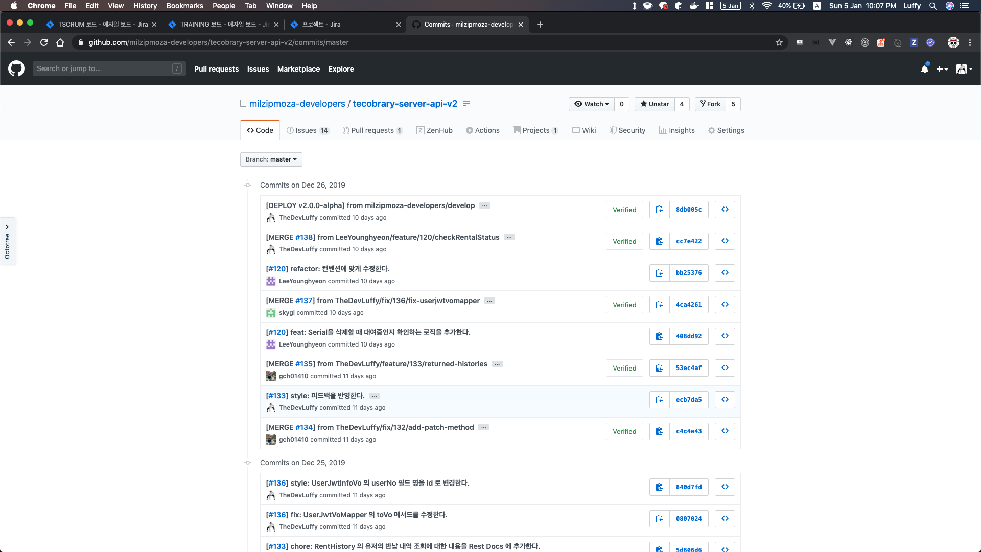Click the Verified badge on MERGE #135
This screenshot has height=552, width=981.
tap(624, 368)
